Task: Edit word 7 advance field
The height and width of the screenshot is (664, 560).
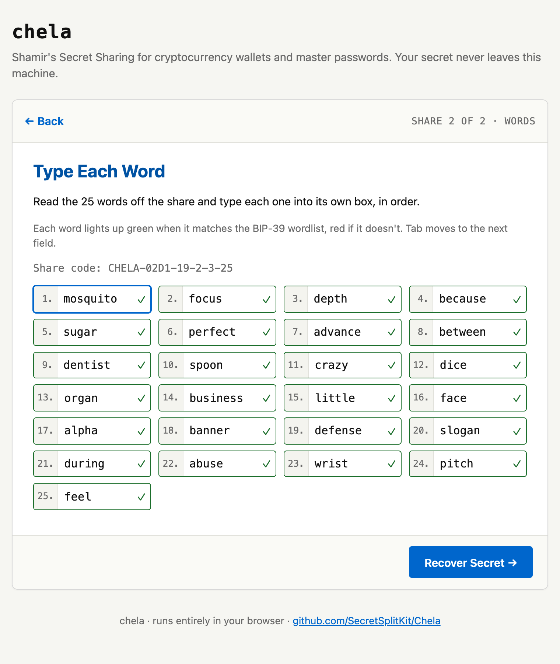Action: click(x=343, y=332)
